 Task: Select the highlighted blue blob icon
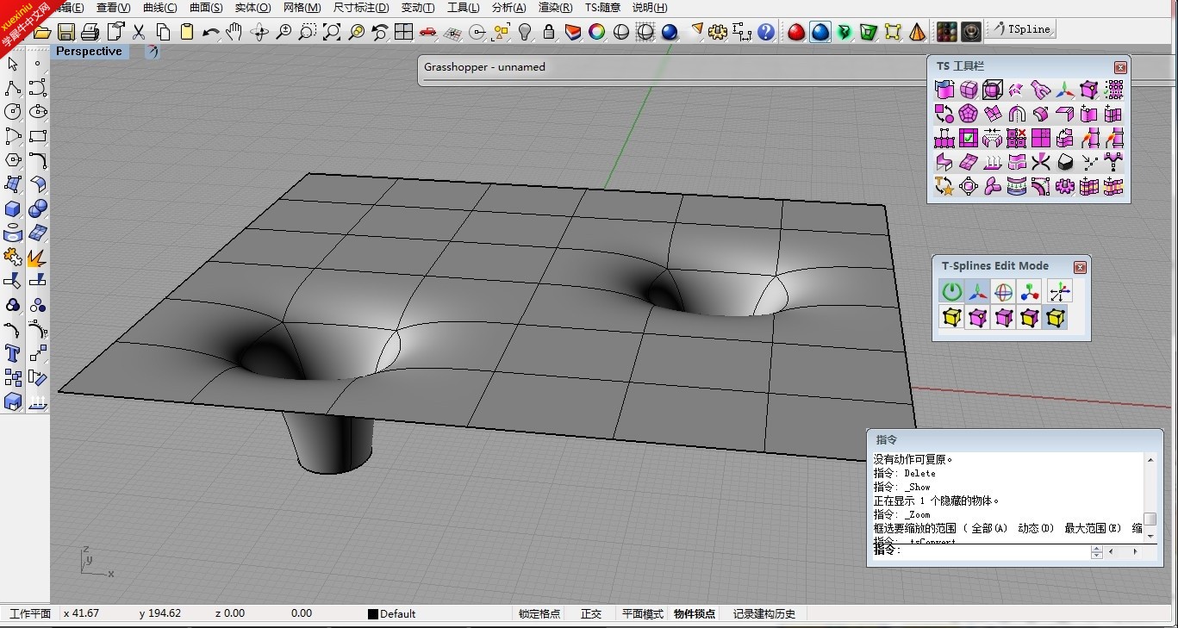pyautogui.click(x=820, y=33)
